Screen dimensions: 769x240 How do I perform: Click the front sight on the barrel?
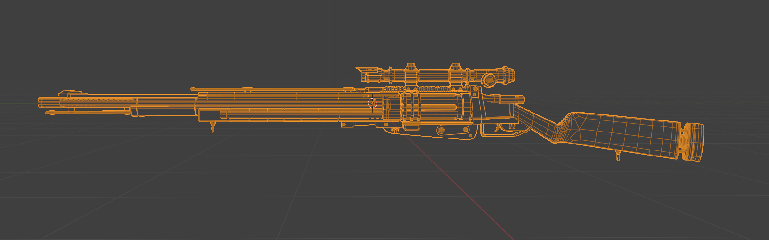[66, 94]
